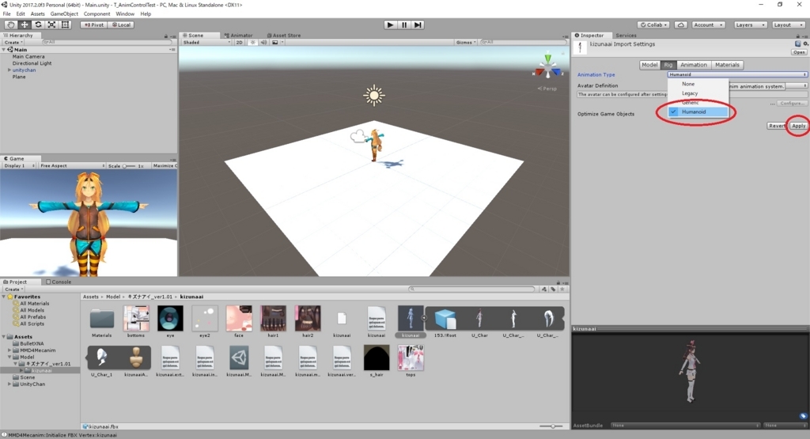The image size is (810, 439).
Task: Open the Gizmos dropdown
Action: pos(465,43)
